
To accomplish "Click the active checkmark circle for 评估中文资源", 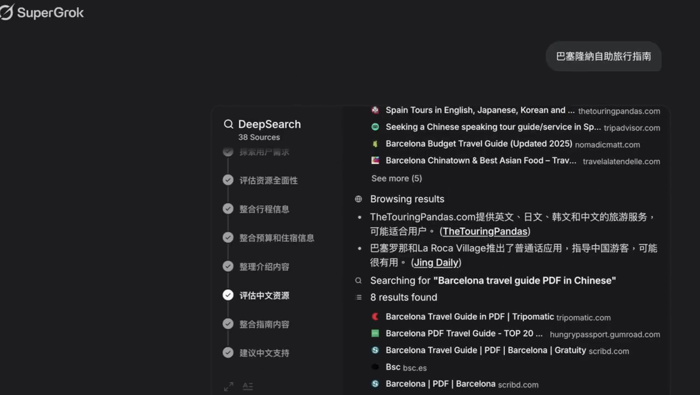I will pos(228,295).
